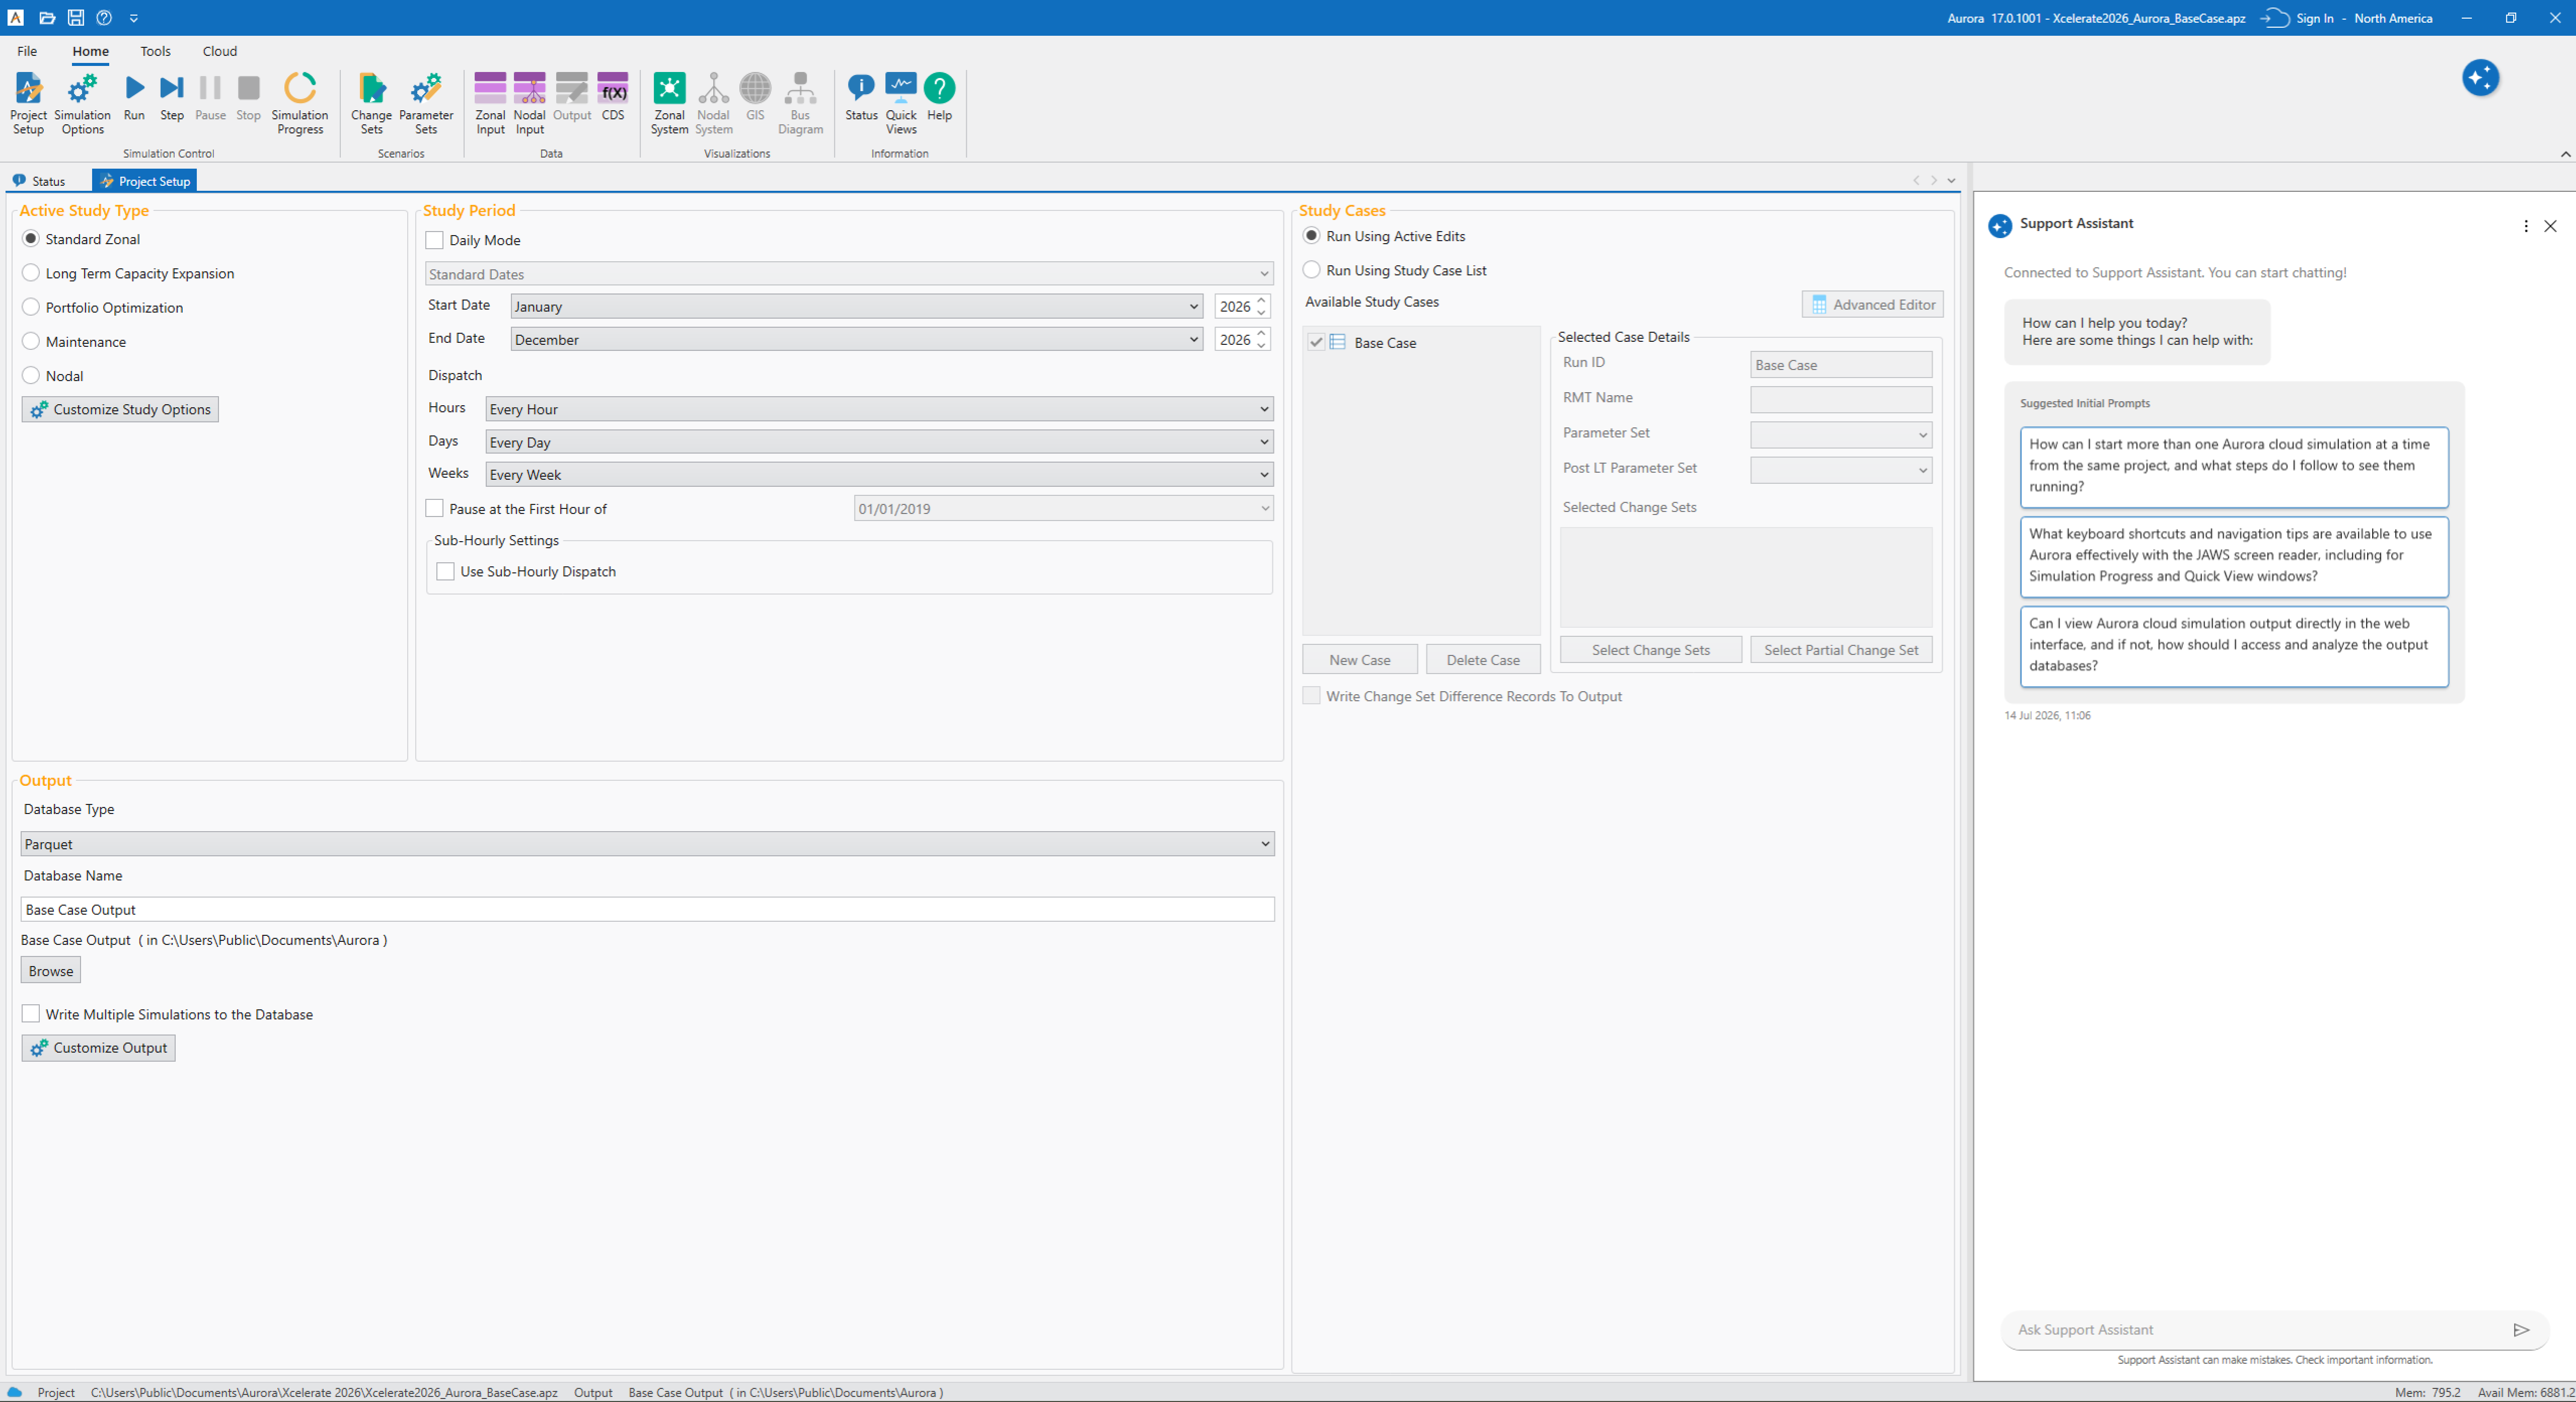The width and height of the screenshot is (2576, 1402).
Task: Switch to the Status document tab
Action: click(40, 181)
